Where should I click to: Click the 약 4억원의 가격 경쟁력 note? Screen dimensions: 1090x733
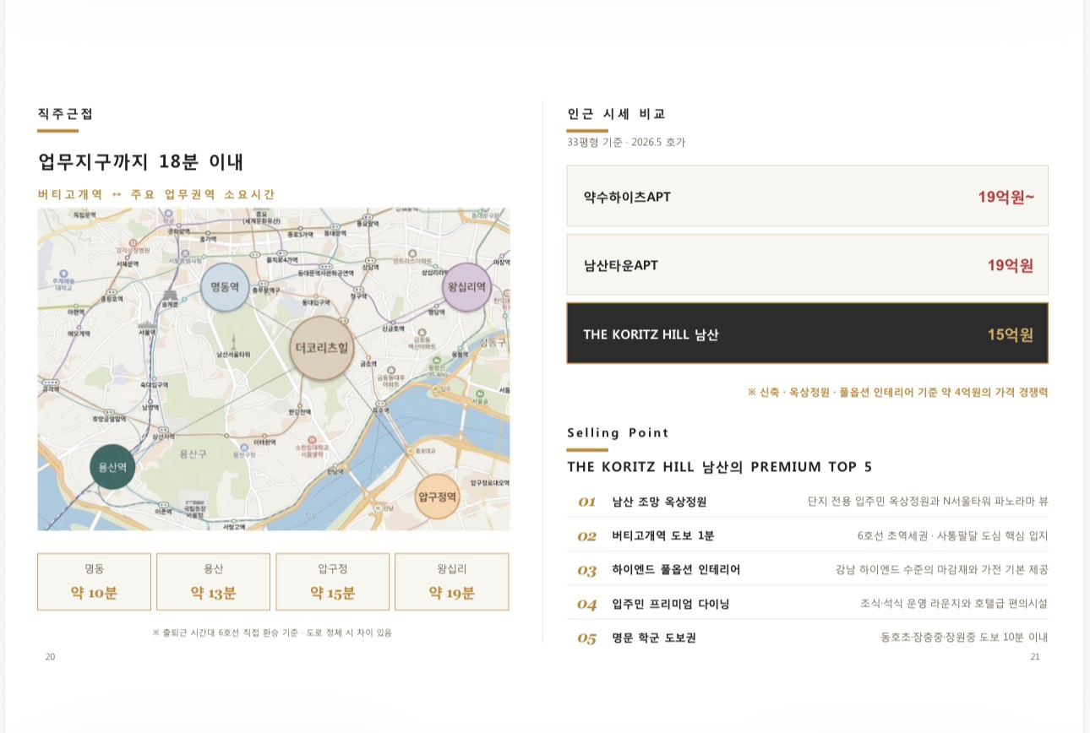tap(897, 393)
